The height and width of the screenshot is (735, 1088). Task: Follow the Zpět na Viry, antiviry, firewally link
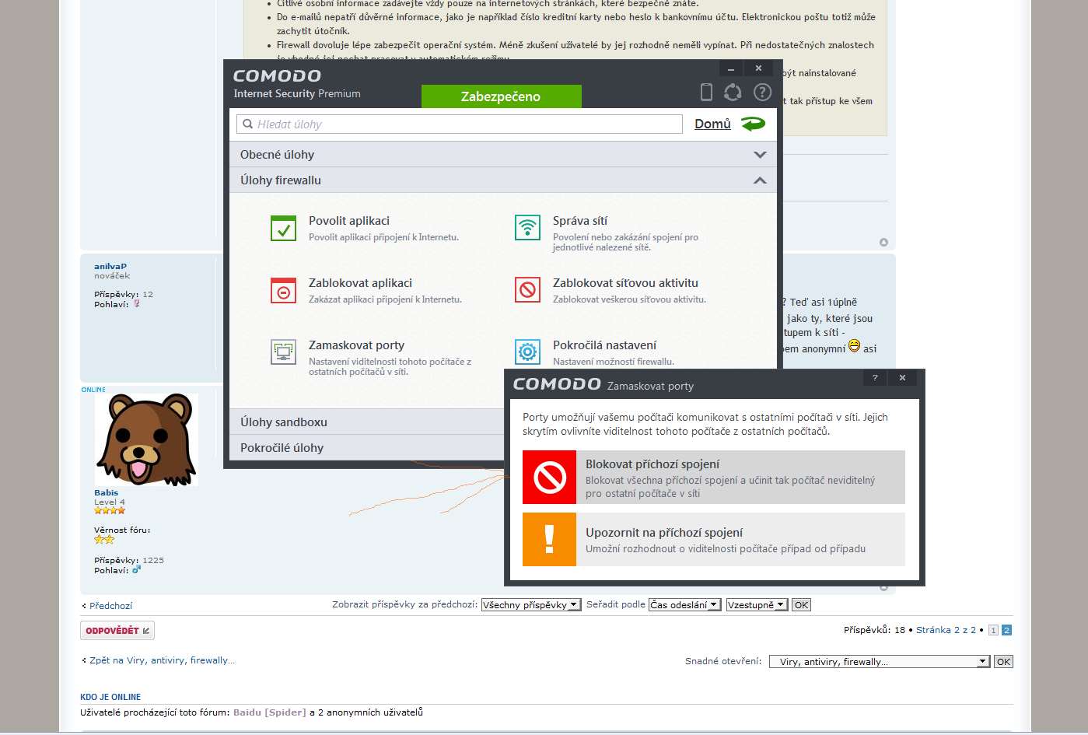[162, 660]
